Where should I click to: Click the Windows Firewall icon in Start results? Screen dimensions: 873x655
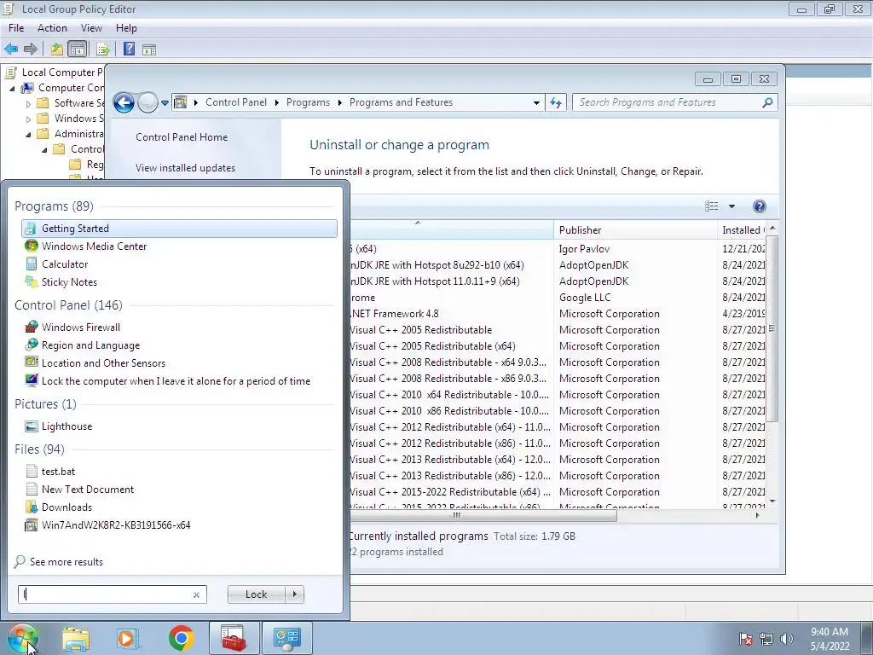[x=32, y=327]
